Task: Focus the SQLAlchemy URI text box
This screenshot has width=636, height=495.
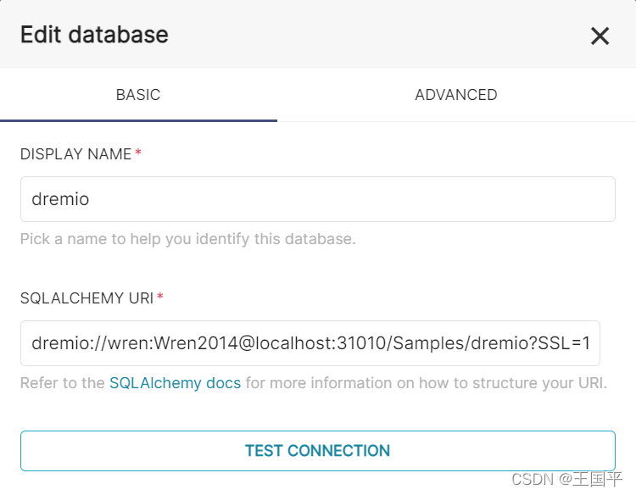Action: pyautogui.click(x=310, y=343)
